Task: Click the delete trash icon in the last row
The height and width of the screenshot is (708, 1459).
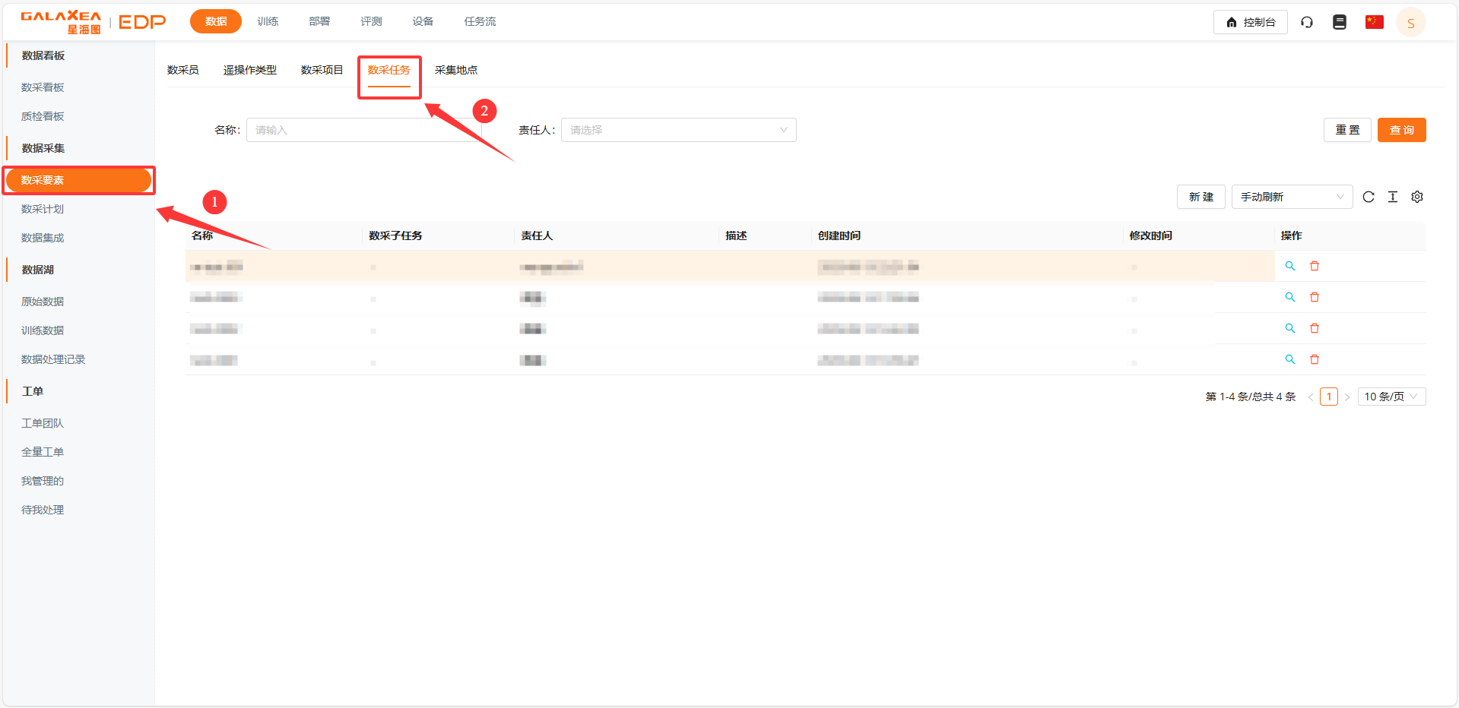Action: [1315, 359]
